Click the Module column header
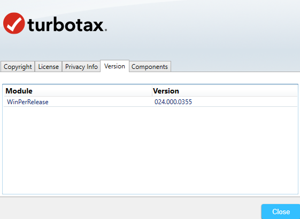This screenshot has width=300, height=219. 78,91
